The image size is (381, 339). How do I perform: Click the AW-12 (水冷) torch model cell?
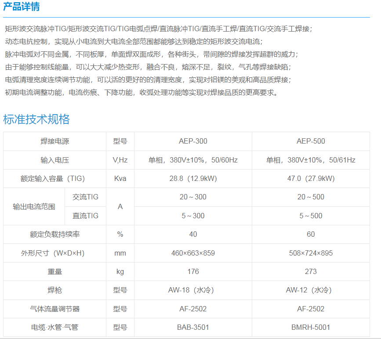[311, 290]
